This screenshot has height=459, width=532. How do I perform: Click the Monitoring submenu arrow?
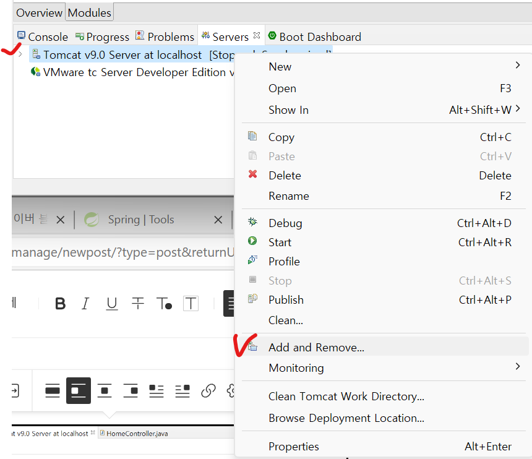click(518, 366)
